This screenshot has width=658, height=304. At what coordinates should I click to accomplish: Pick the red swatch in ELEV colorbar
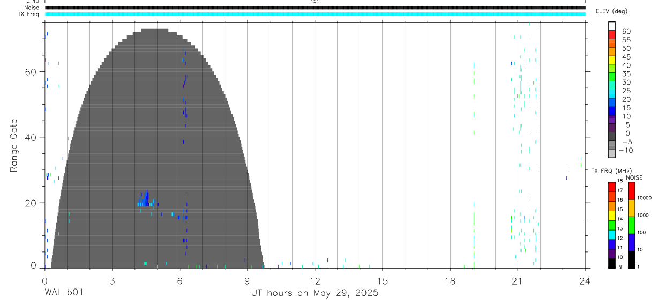click(612, 34)
